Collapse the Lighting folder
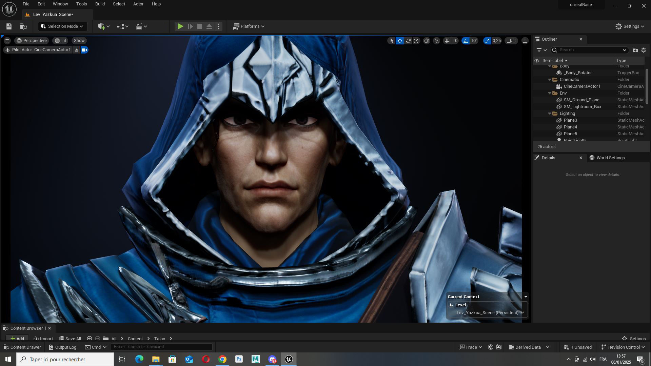This screenshot has width=651, height=366. [x=550, y=114]
